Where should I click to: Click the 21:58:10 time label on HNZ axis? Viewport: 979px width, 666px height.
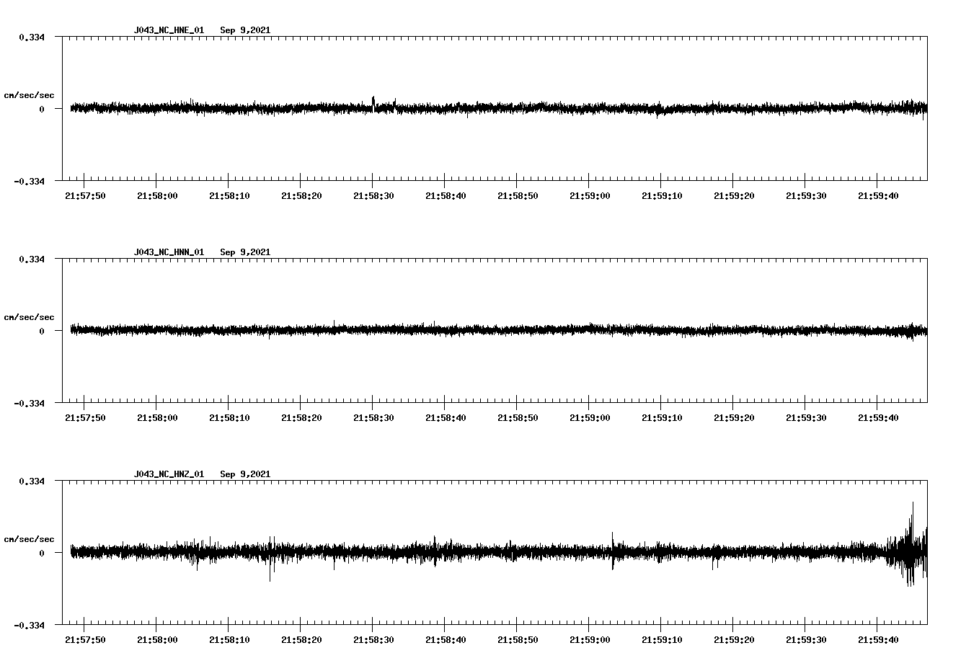click(229, 640)
